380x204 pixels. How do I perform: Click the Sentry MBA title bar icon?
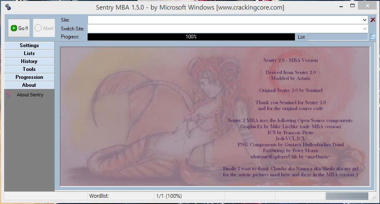click(x=8, y=7)
